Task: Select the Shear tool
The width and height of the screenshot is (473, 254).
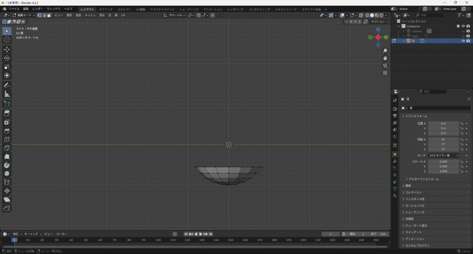Action: (6, 200)
